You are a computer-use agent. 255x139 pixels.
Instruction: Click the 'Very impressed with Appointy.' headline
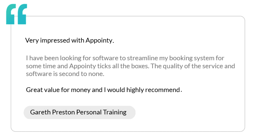coord(69,41)
